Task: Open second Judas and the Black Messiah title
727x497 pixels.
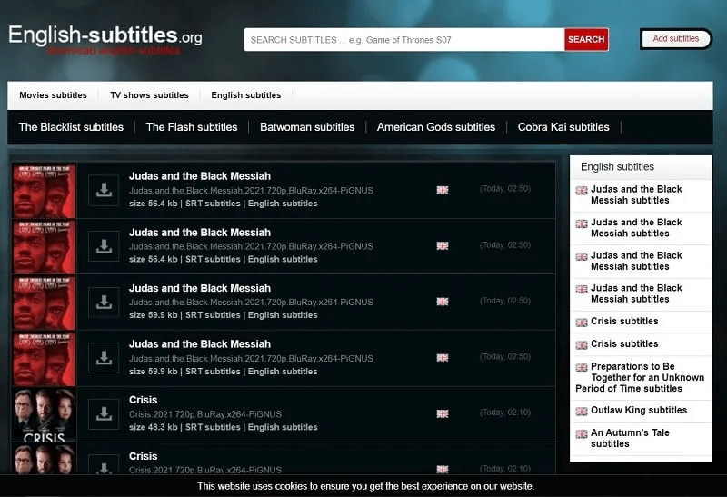Action: (200, 233)
